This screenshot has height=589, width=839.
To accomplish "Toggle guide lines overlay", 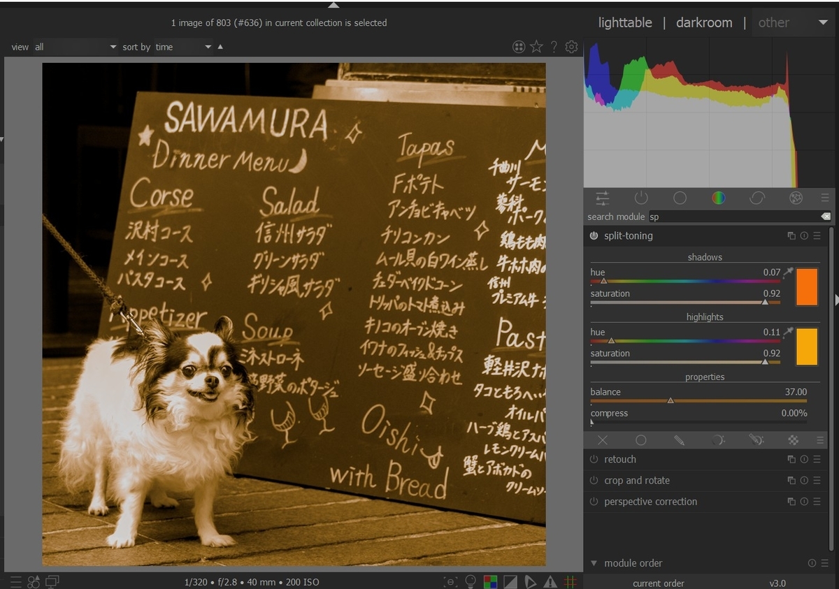I will [570, 581].
